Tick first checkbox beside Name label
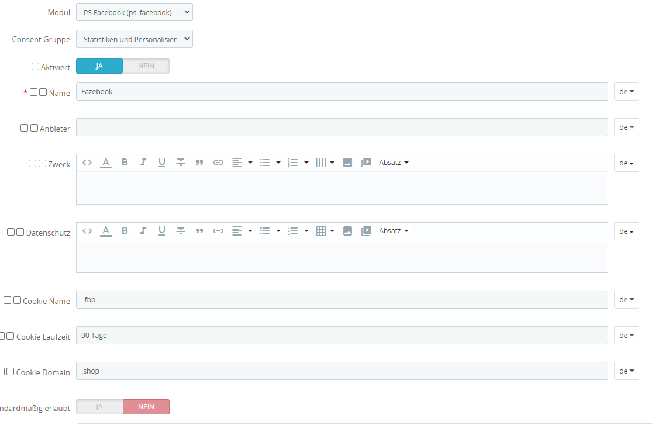 point(34,92)
